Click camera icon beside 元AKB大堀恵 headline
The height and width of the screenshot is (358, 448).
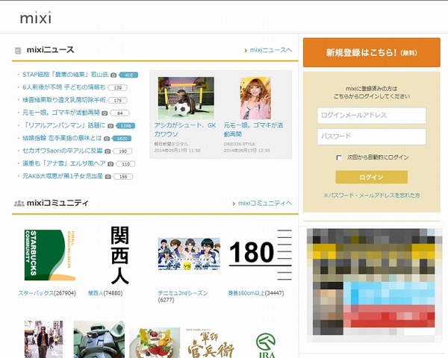[x=108, y=177]
